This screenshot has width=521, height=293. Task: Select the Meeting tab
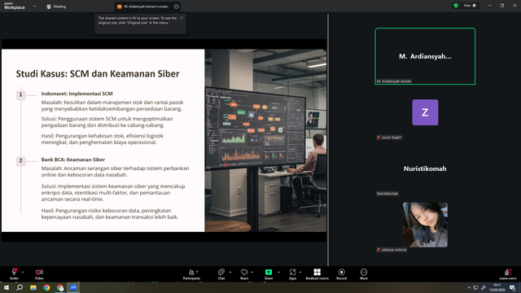pos(56,7)
